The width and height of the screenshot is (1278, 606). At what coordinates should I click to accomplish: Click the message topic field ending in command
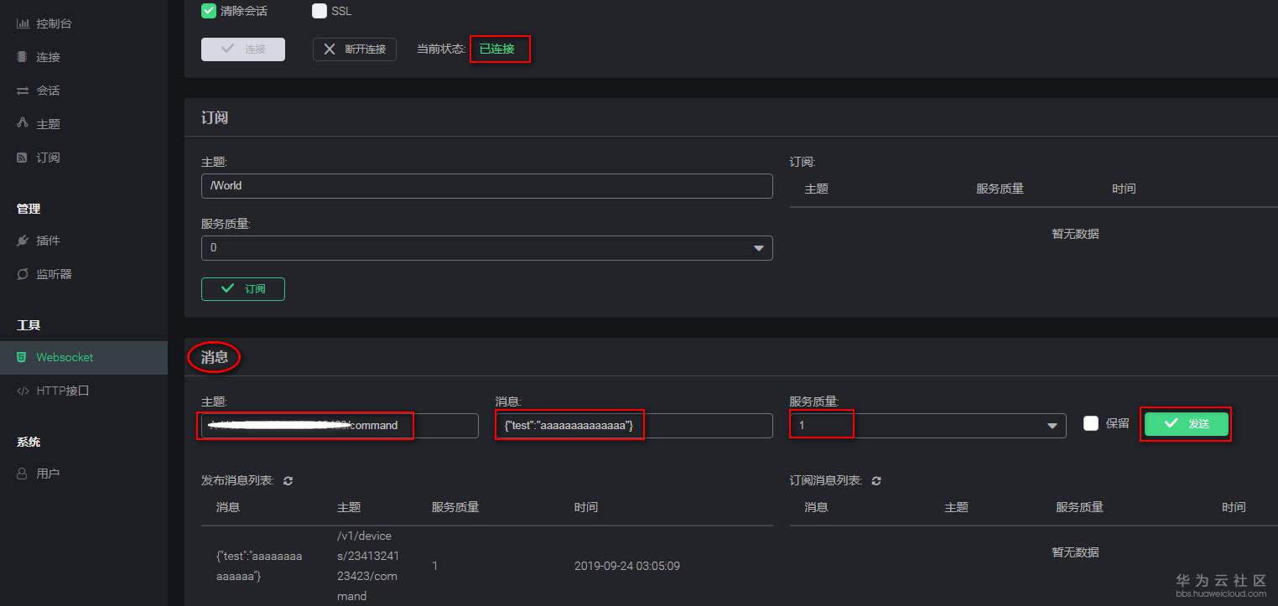click(x=340, y=426)
